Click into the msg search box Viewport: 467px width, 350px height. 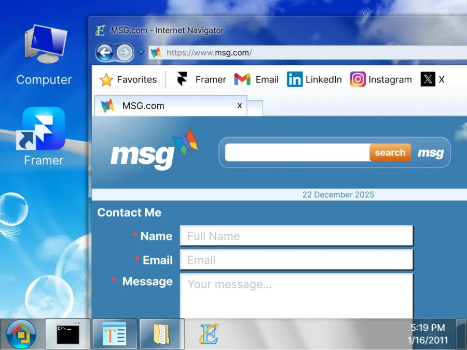point(297,152)
